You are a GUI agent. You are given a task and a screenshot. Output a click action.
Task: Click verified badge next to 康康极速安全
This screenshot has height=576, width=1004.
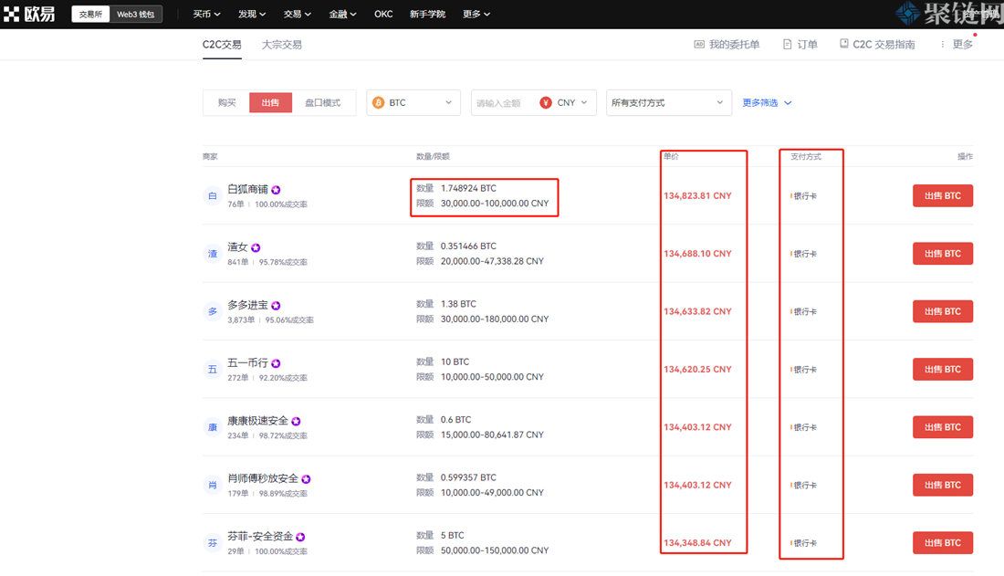(296, 421)
